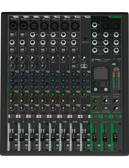Click the 1-2 assign button beside channel 1 fader
Screen dimensions: 129x168
pos(16,134)
